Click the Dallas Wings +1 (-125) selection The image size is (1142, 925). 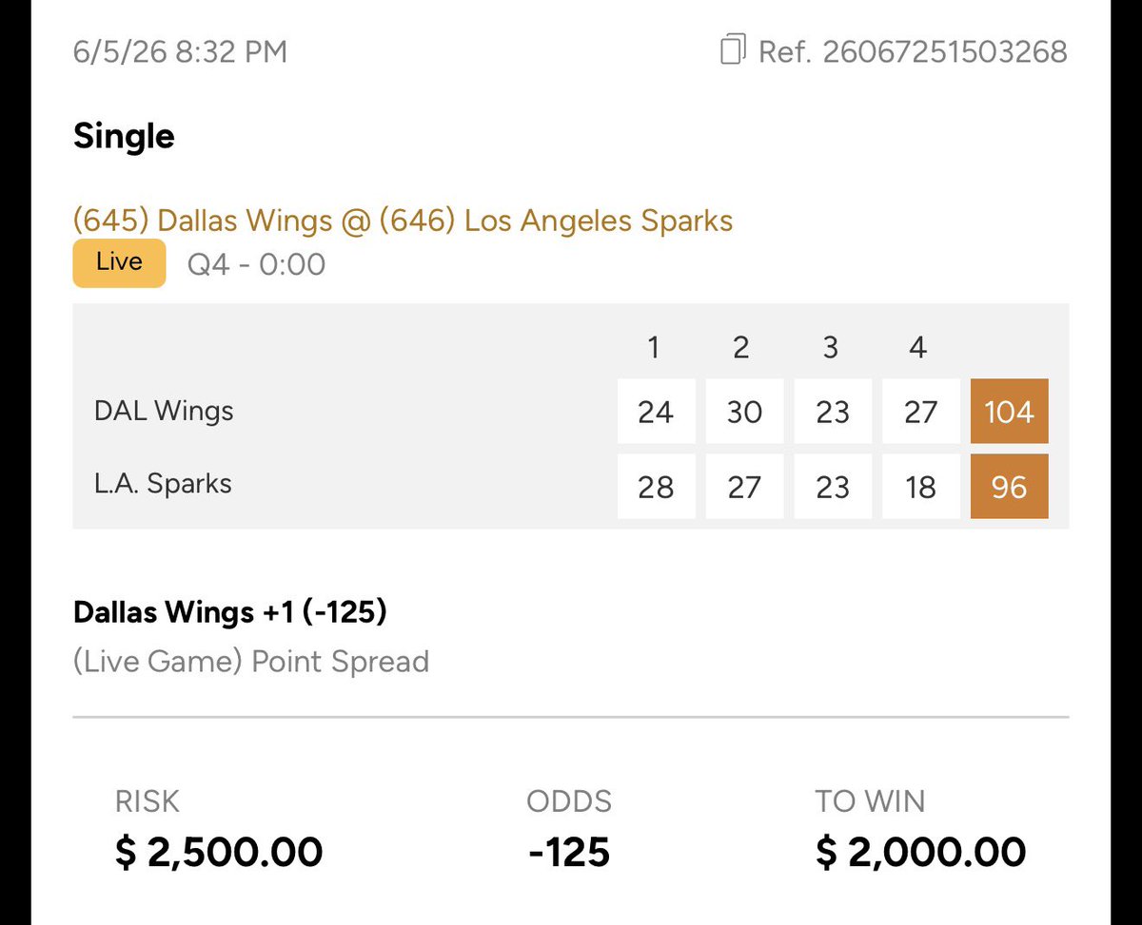pos(229,612)
